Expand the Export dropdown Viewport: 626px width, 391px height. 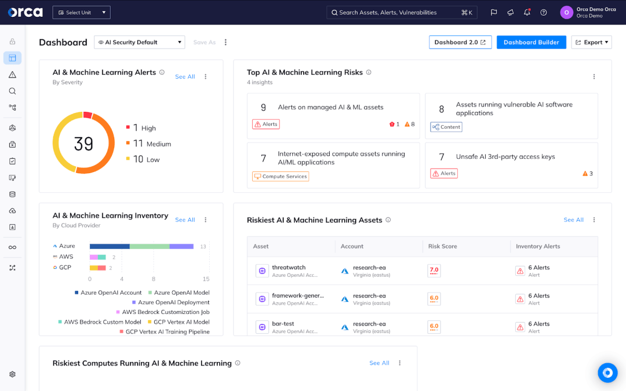pos(592,42)
